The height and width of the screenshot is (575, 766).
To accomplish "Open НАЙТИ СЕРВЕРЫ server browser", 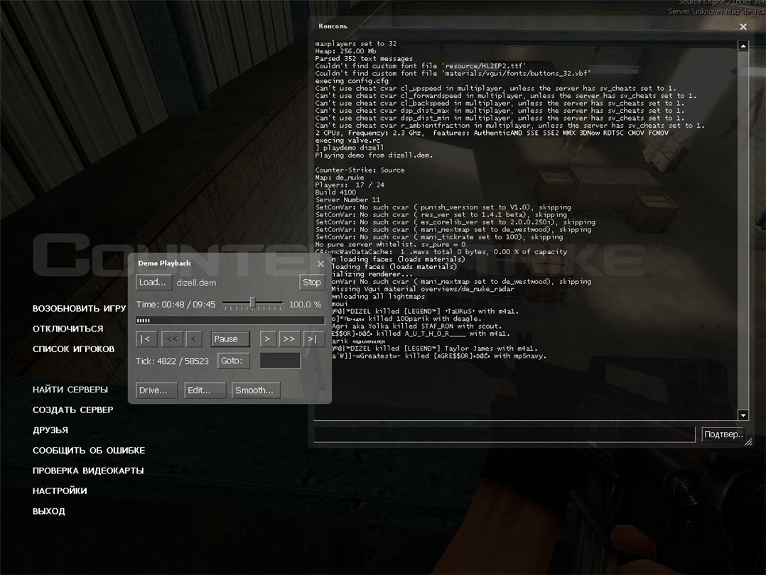I will coord(70,390).
